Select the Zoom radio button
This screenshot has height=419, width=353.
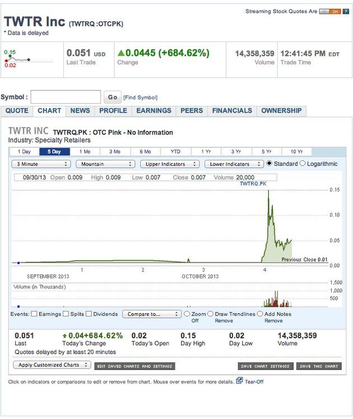pos(187,314)
